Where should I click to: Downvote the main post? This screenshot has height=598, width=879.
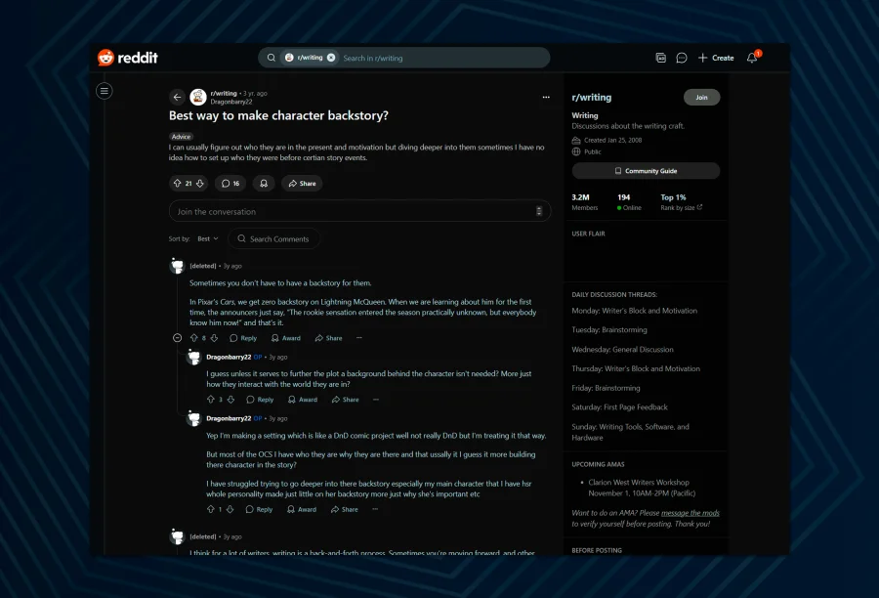(200, 183)
